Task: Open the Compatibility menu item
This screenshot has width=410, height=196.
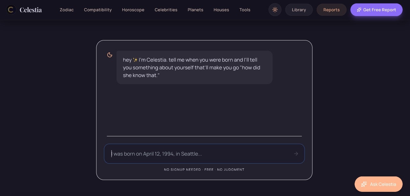Action: click(x=98, y=10)
